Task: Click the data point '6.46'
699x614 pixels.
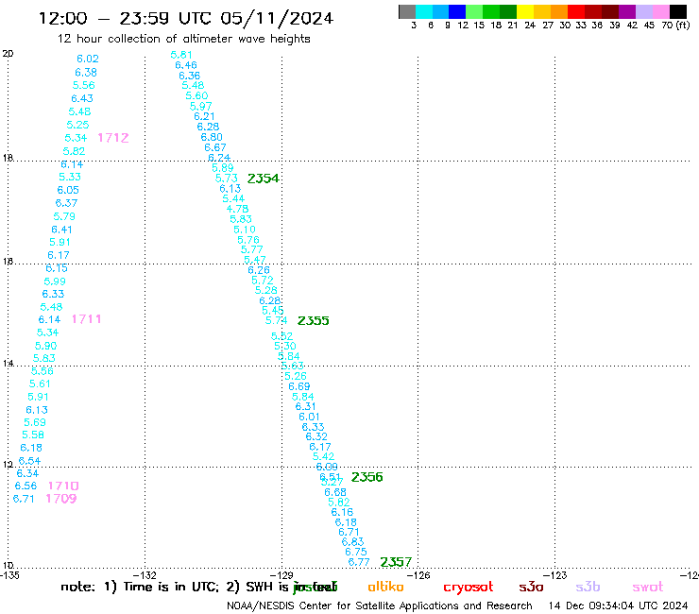Action: (186, 65)
